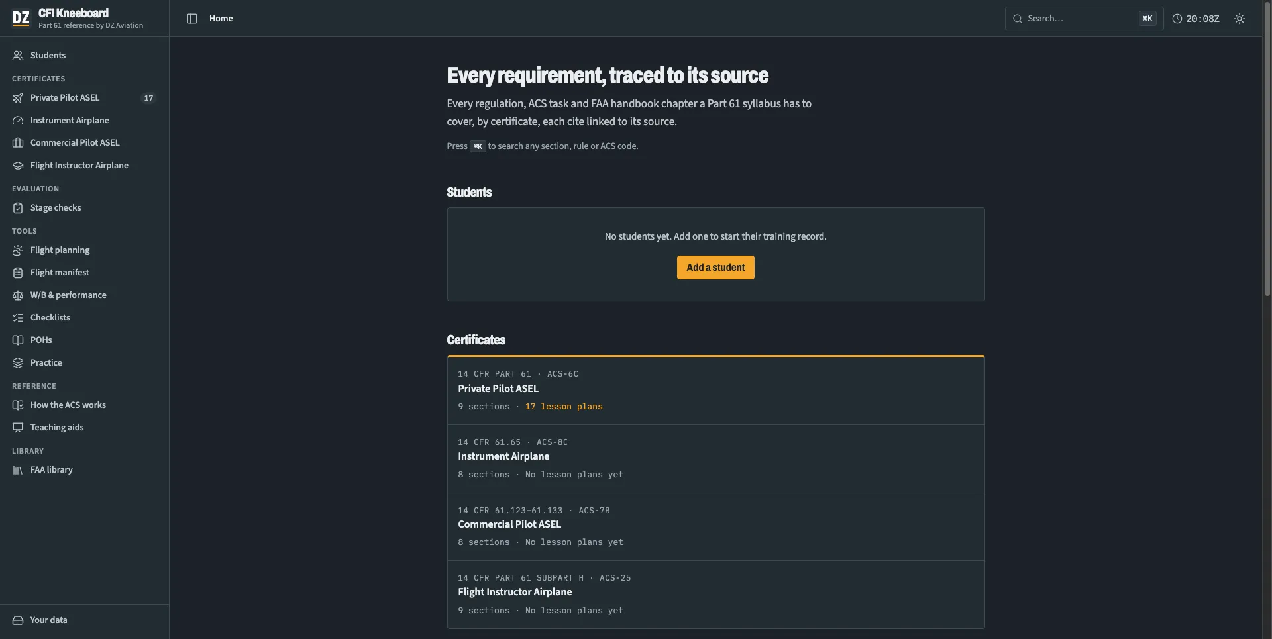Screen dimensions: 1272x639
Task: Click the 20:08Z Zulu clock
Action: click(x=1196, y=19)
